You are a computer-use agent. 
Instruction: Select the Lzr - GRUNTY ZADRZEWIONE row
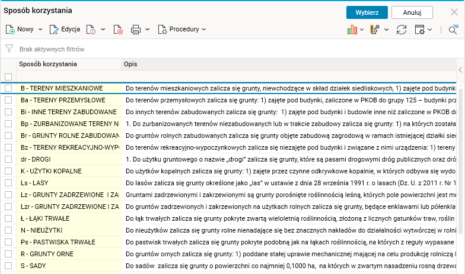point(228,207)
